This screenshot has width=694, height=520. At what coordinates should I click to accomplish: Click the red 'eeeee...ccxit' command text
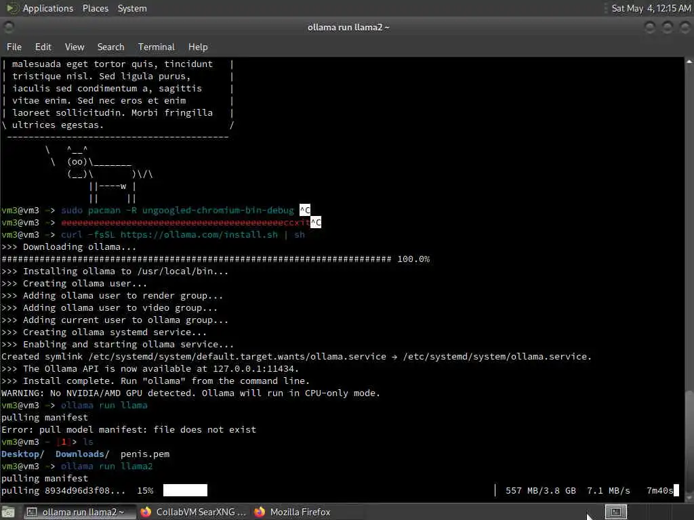(186, 222)
